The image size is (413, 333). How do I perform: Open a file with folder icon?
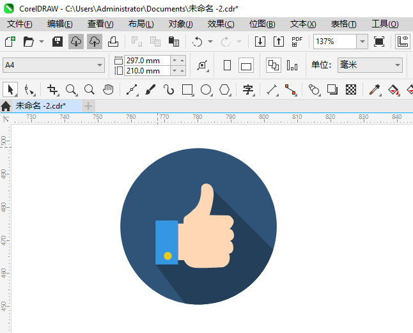tap(28, 42)
